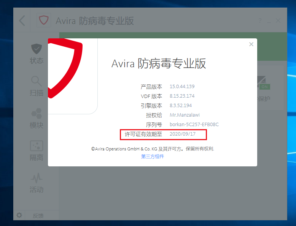Open the Activity section in sidebar
Viewport: 296px width, 226px height.
(37, 183)
